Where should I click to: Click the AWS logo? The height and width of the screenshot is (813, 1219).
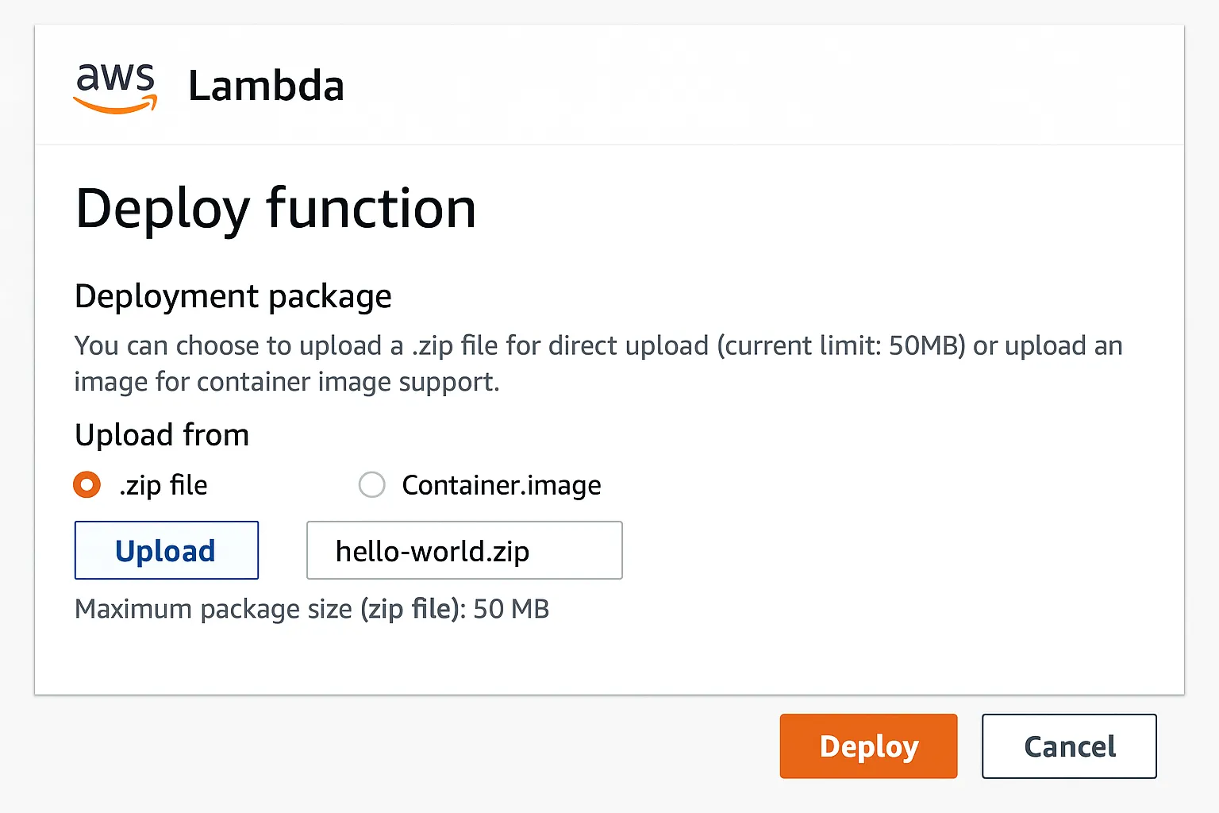115,86
